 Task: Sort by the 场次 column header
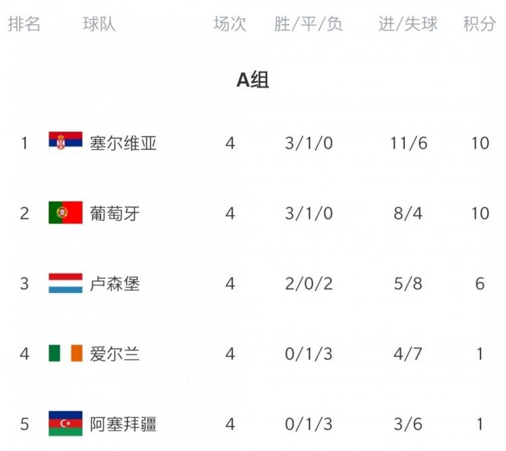pyautogui.click(x=230, y=24)
